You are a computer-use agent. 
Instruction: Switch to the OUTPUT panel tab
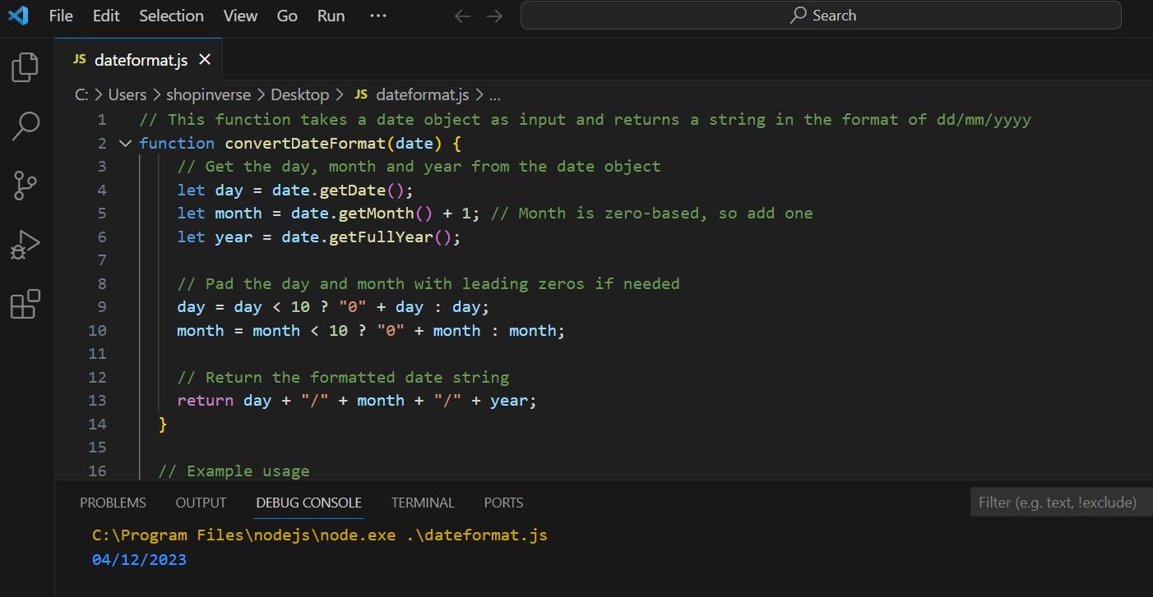[x=201, y=503]
